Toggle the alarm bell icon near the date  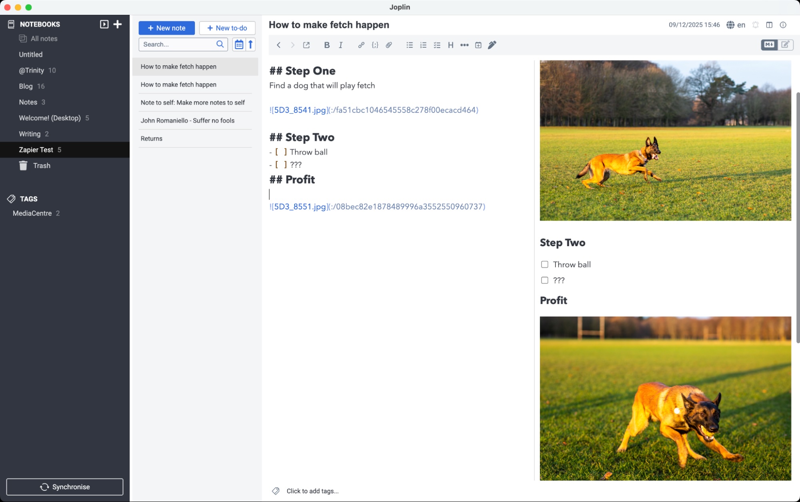pyautogui.click(x=755, y=24)
